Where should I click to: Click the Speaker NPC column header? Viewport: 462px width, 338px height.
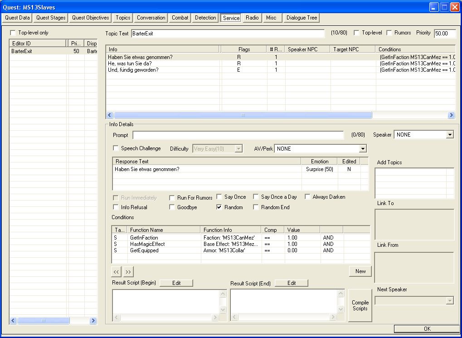(307, 49)
